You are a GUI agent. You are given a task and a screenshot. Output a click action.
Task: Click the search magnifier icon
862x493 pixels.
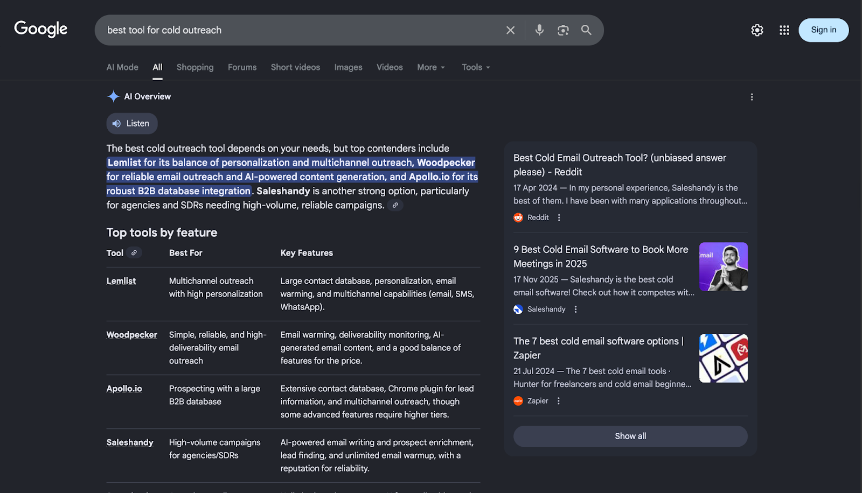(x=586, y=30)
